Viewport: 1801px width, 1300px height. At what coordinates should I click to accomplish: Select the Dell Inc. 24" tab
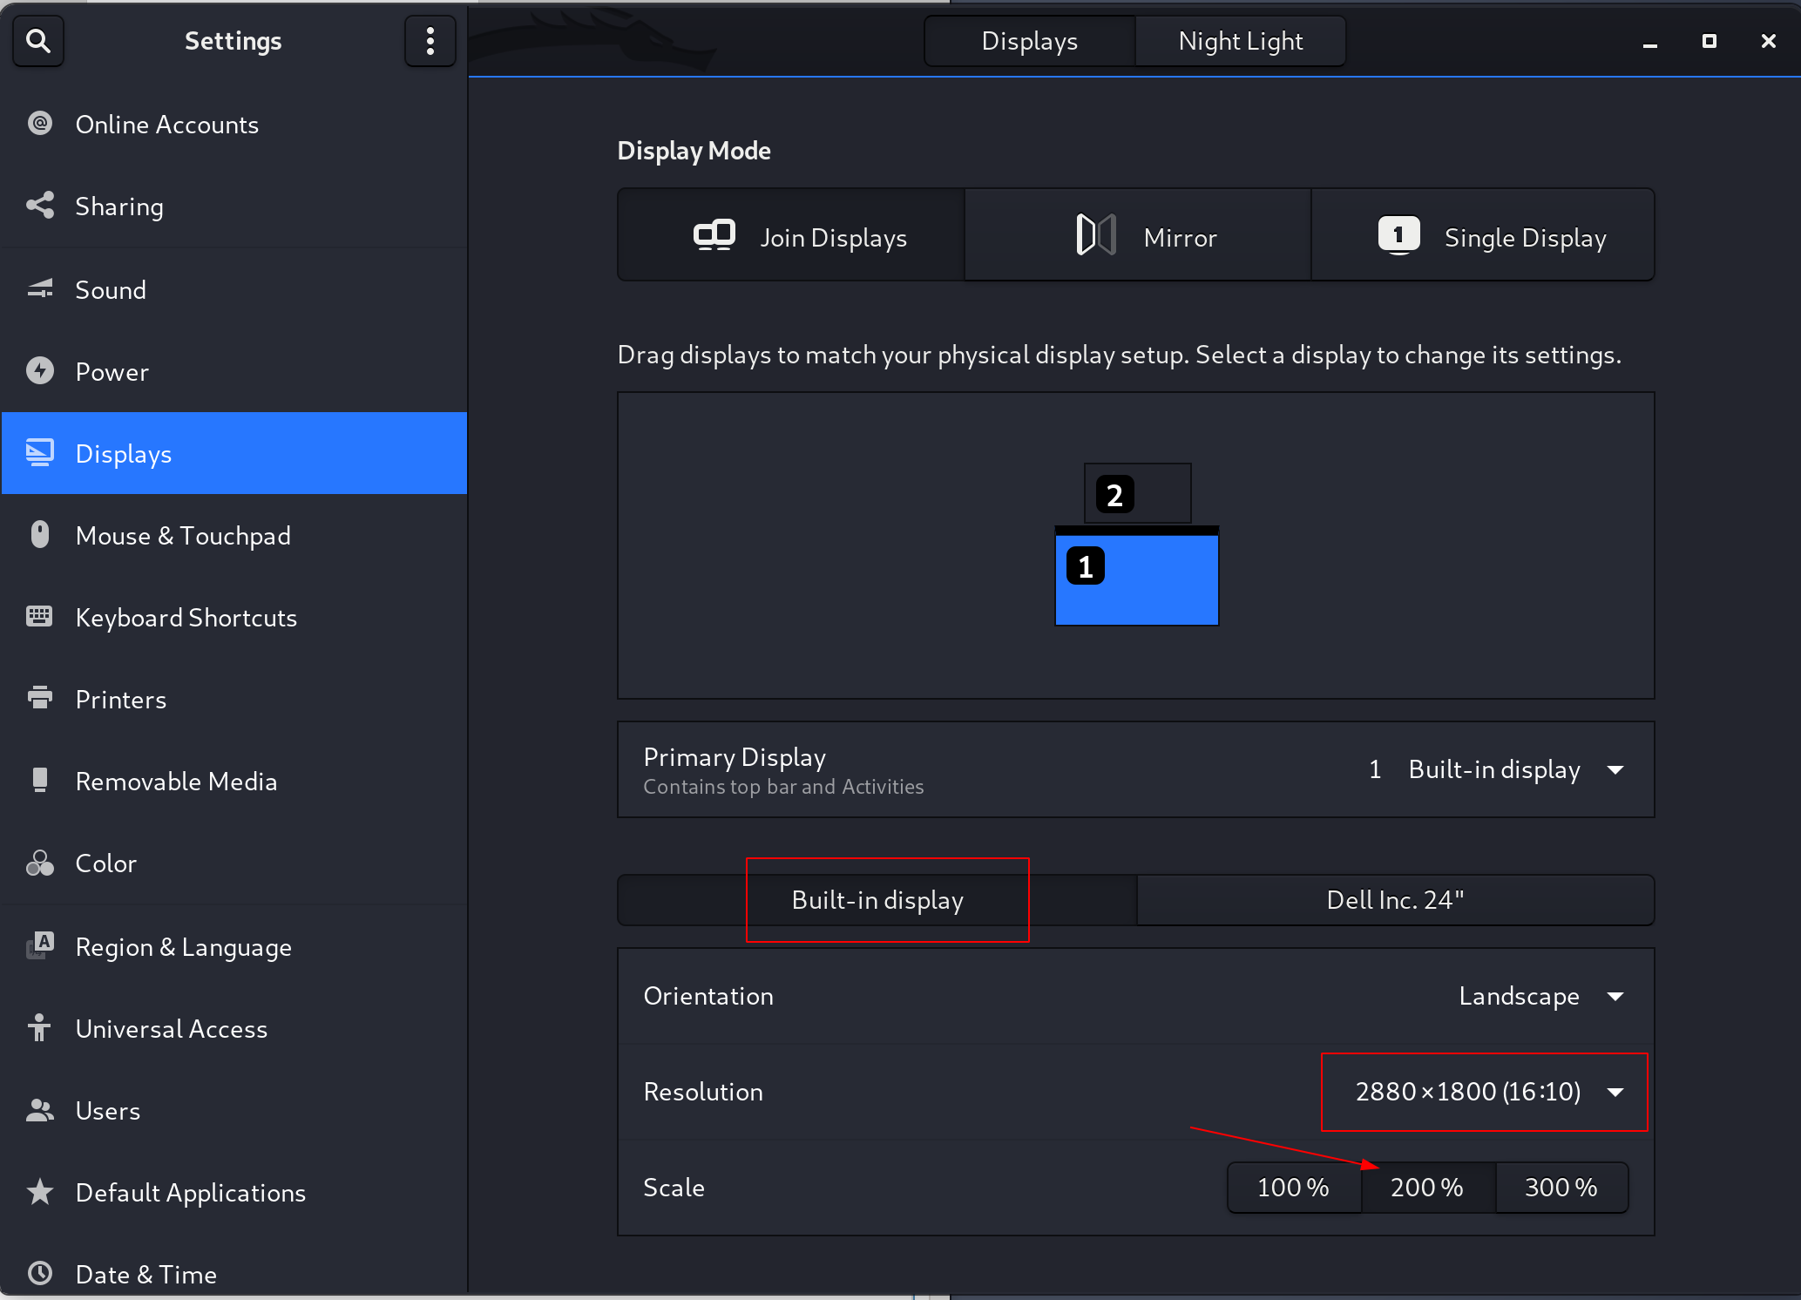pyautogui.click(x=1394, y=900)
